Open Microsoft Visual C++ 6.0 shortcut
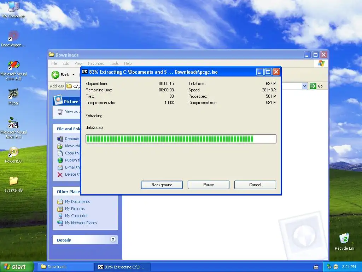This screenshot has height=272, width=362. (x=14, y=70)
